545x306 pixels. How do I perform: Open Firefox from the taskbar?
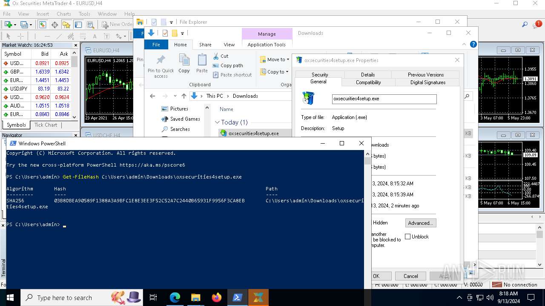[217, 297]
